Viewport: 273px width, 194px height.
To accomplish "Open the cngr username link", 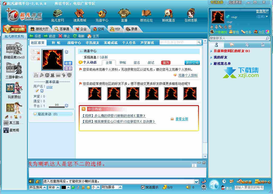I will (49, 87).
